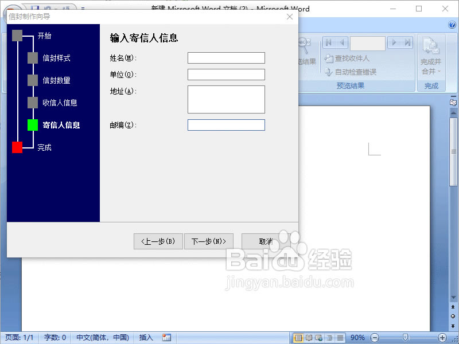Cancel the envelope wizard with 取消
The width and height of the screenshot is (459, 344).
pyautogui.click(x=266, y=241)
